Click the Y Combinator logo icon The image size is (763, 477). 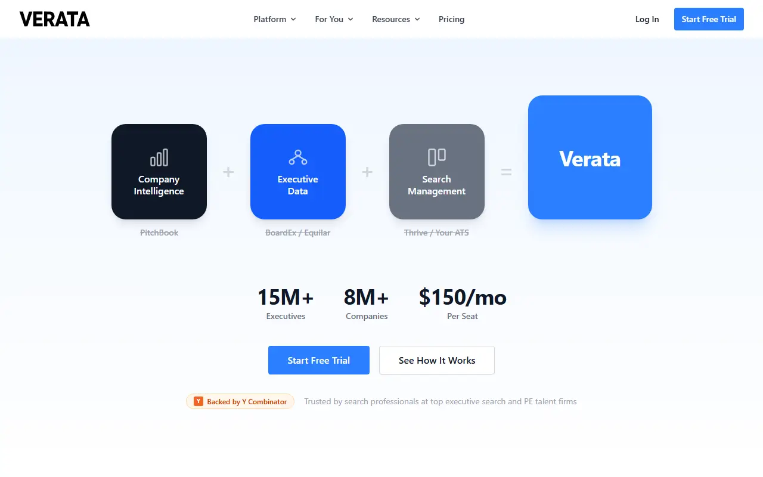pos(198,402)
